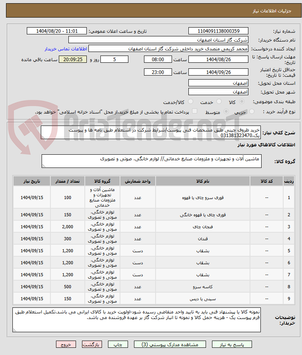Click the استان محل تحویل field
This screenshot has width=302, height=355.
(218, 83)
